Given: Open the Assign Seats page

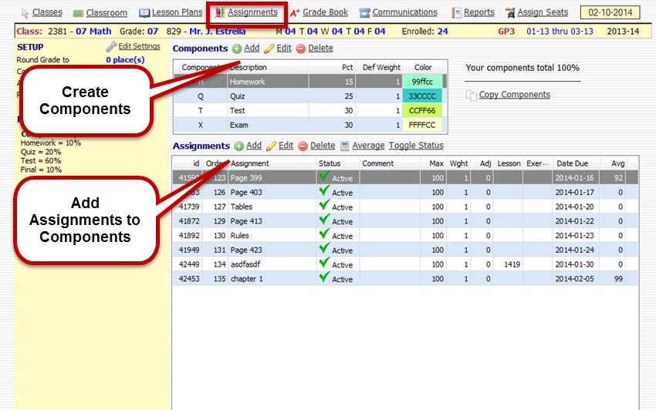Looking at the screenshot, I should pyautogui.click(x=543, y=12).
